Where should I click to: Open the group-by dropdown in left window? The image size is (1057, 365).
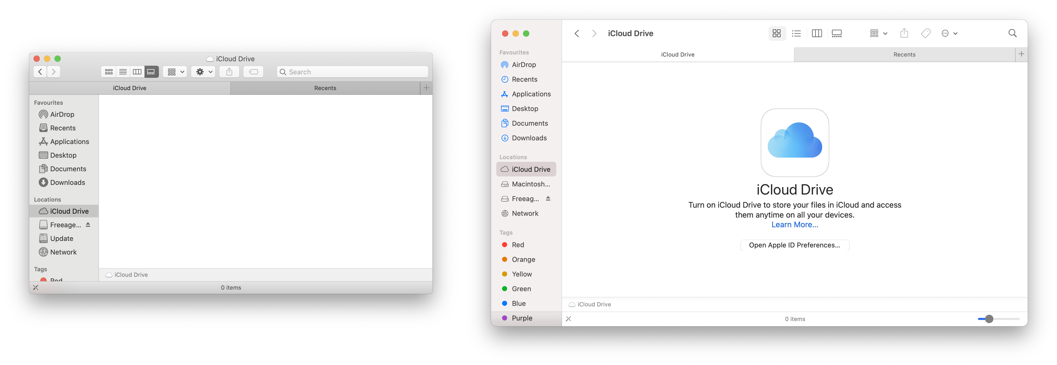(176, 72)
